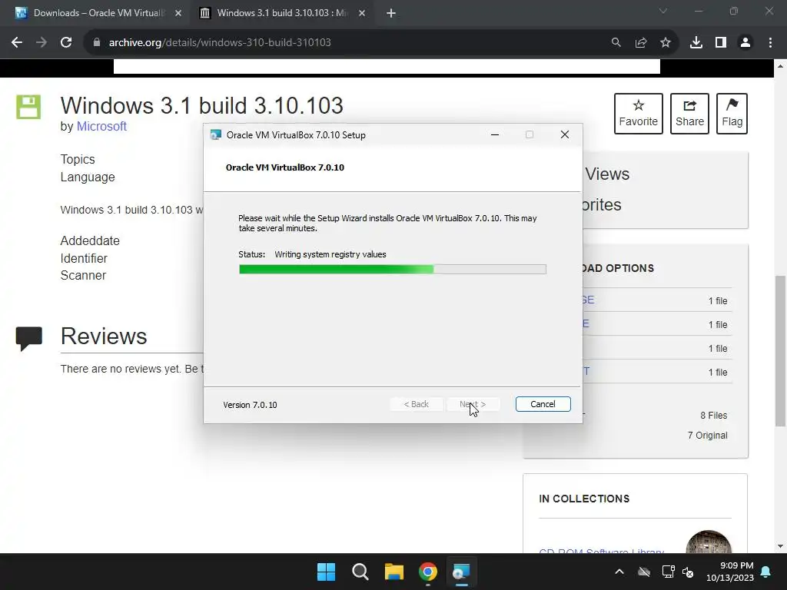Screen dimensions: 787x590
Task: Open File Explorer from the taskbar
Action: (x=394, y=572)
